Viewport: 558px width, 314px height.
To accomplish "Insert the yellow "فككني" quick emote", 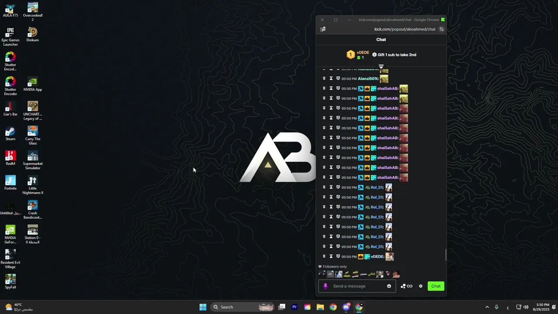I will coord(371,274).
